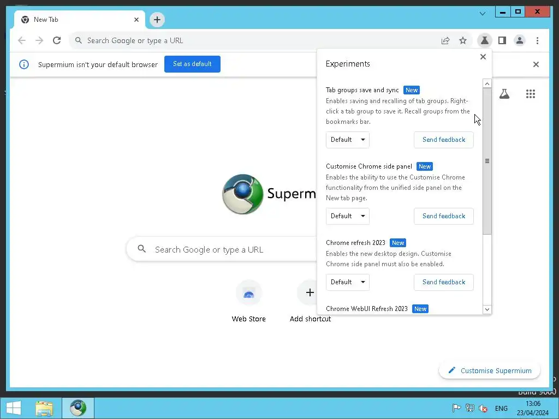Send feedback for Tab groups save and sync

tap(444, 140)
